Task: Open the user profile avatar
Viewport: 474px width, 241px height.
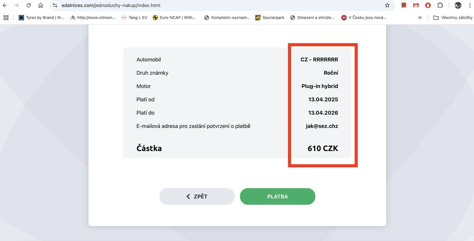Action: [x=458, y=6]
